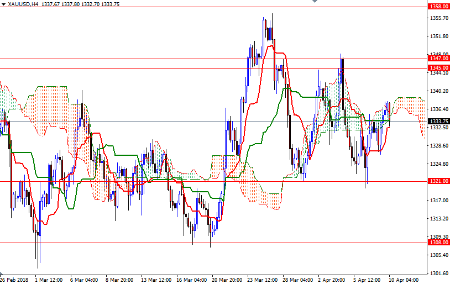This screenshot has height=284, width=450.
Task: Select the 1358.00 red price label
Action: tap(438, 7)
